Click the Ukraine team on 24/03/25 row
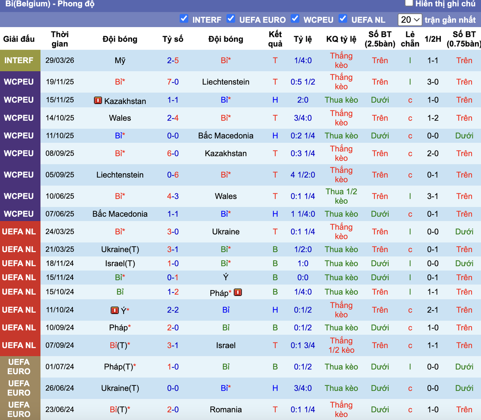The width and height of the screenshot is (481, 420). 226,231
